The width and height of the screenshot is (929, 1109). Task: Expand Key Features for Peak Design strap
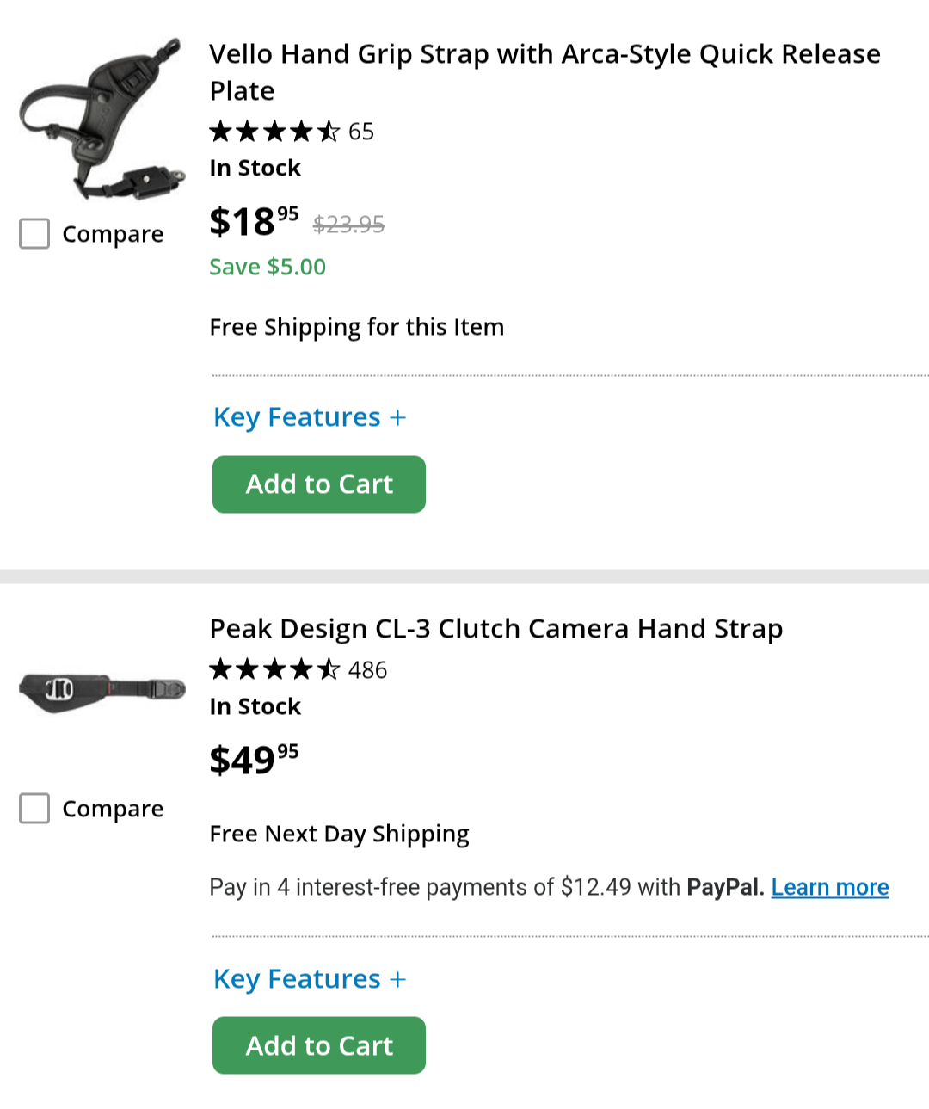(x=310, y=979)
